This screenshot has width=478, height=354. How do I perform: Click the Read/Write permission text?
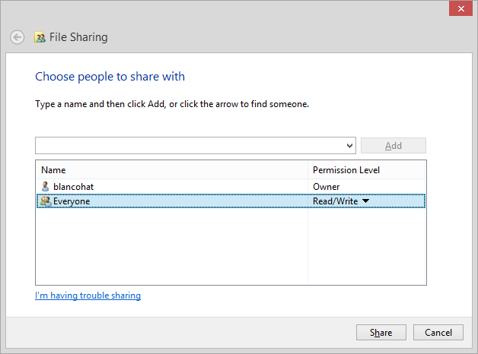(x=335, y=201)
